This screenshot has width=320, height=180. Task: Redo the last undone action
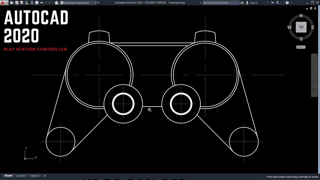(x=49, y=3)
